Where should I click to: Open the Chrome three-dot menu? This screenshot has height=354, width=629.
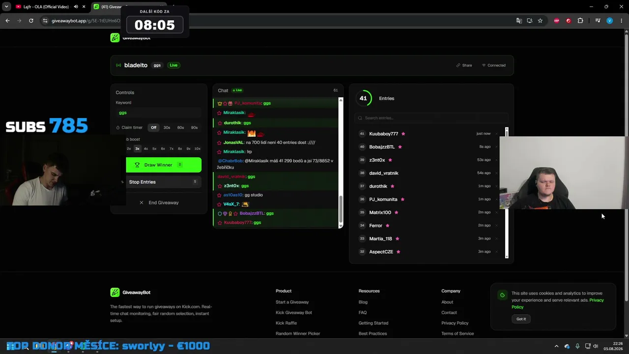tap(621, 21)
